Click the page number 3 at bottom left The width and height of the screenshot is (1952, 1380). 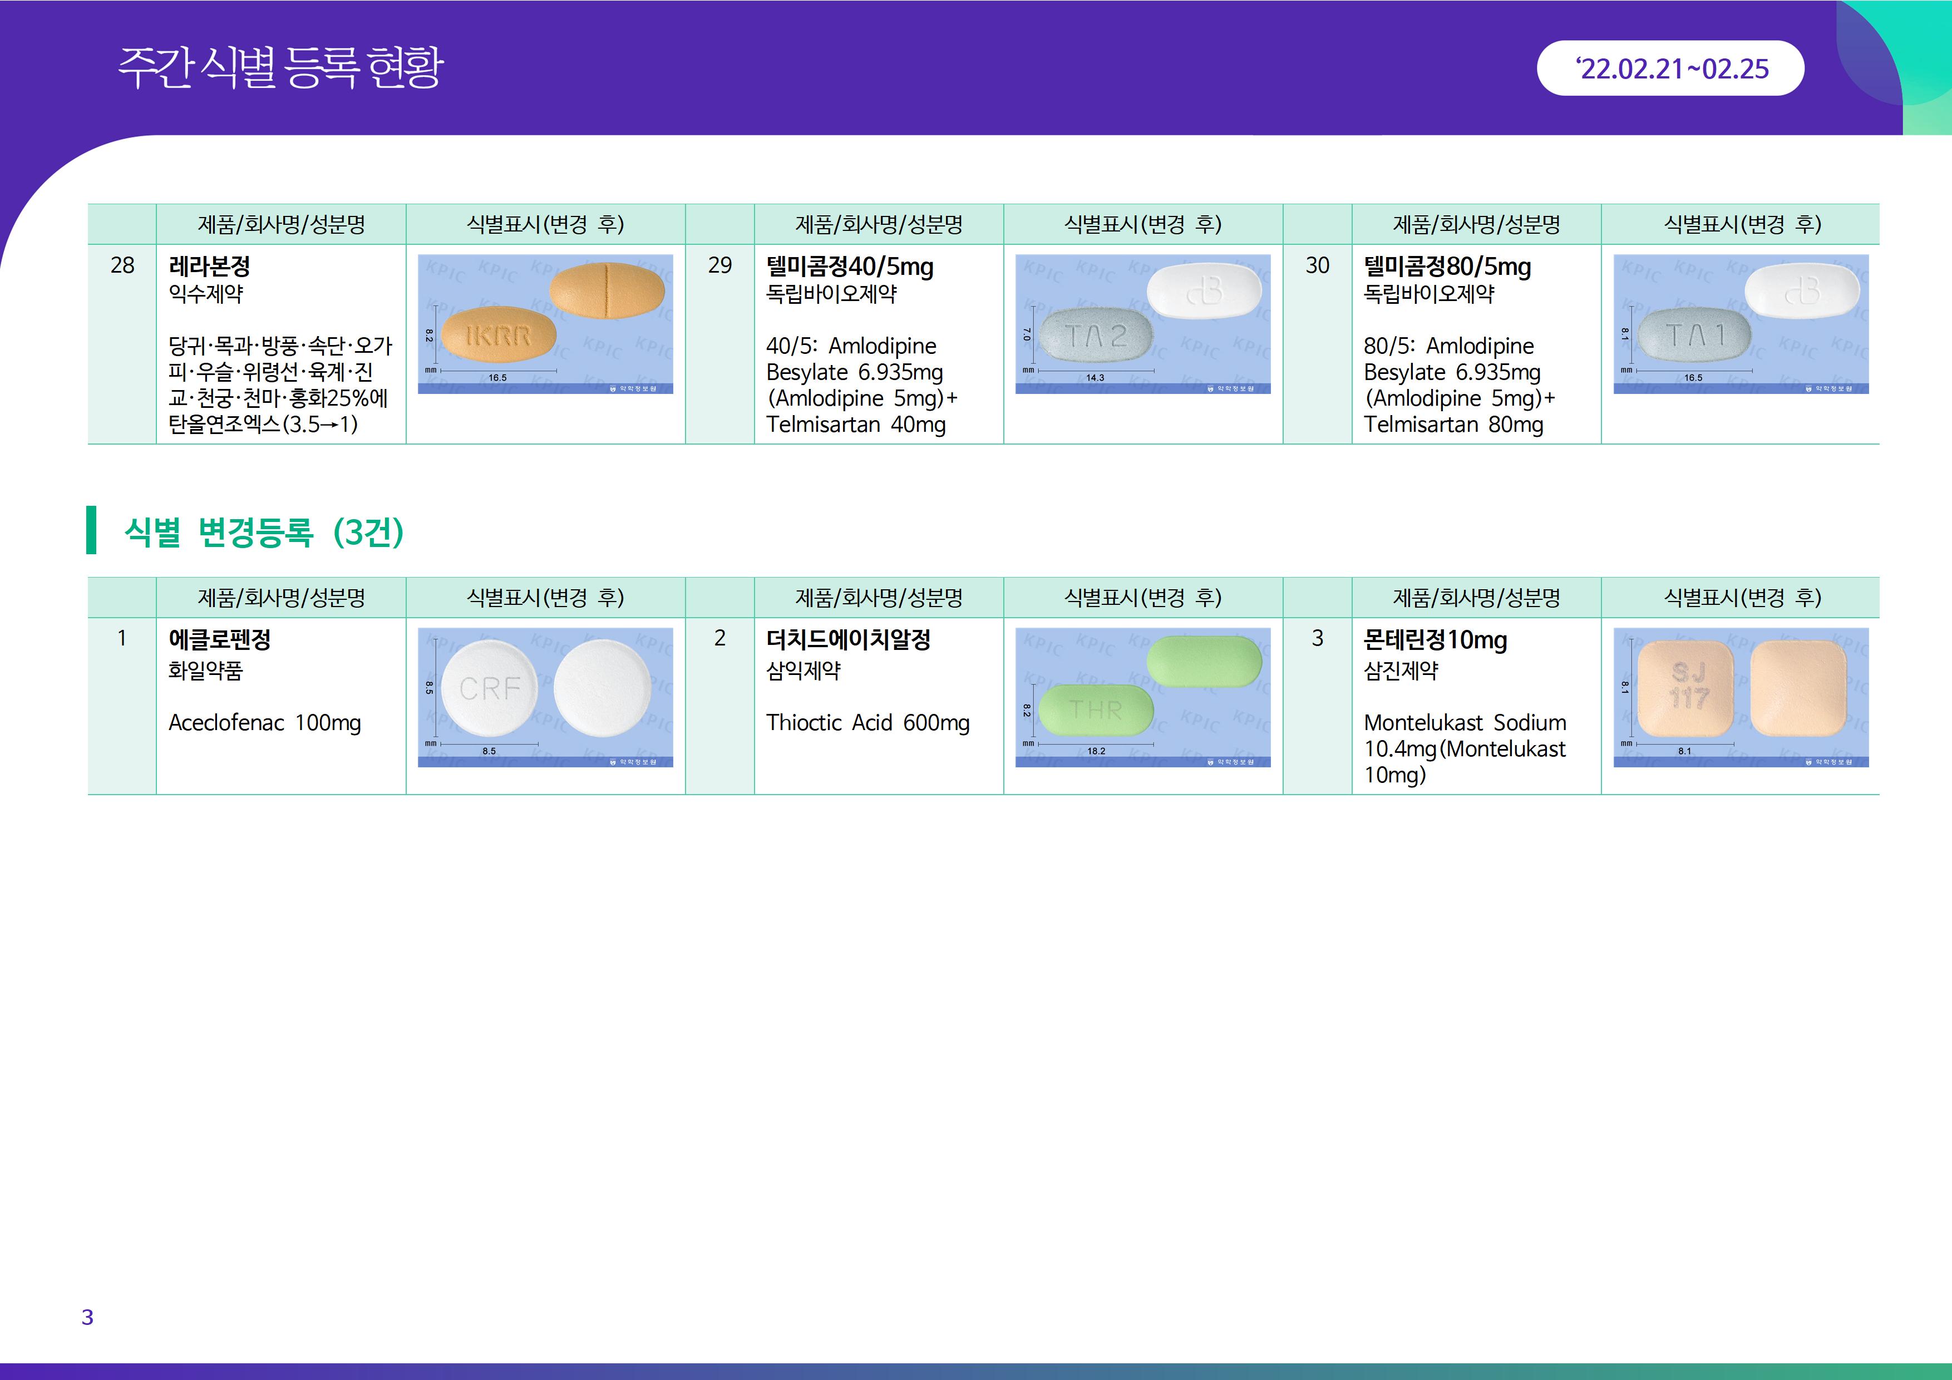point(87,1317)
